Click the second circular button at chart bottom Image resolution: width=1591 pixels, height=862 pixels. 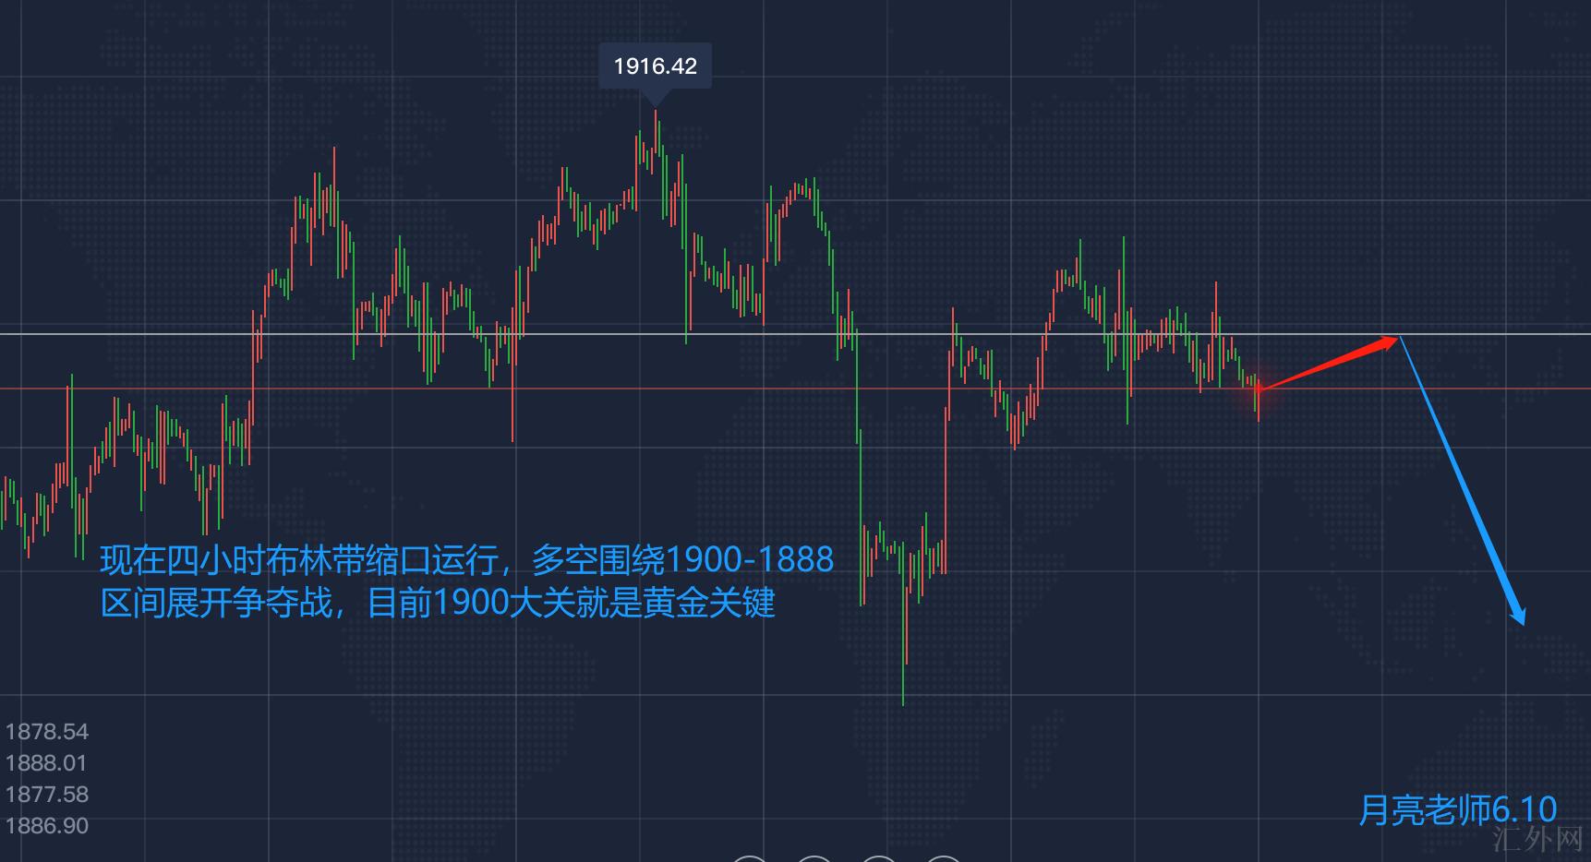click(814, 858)
